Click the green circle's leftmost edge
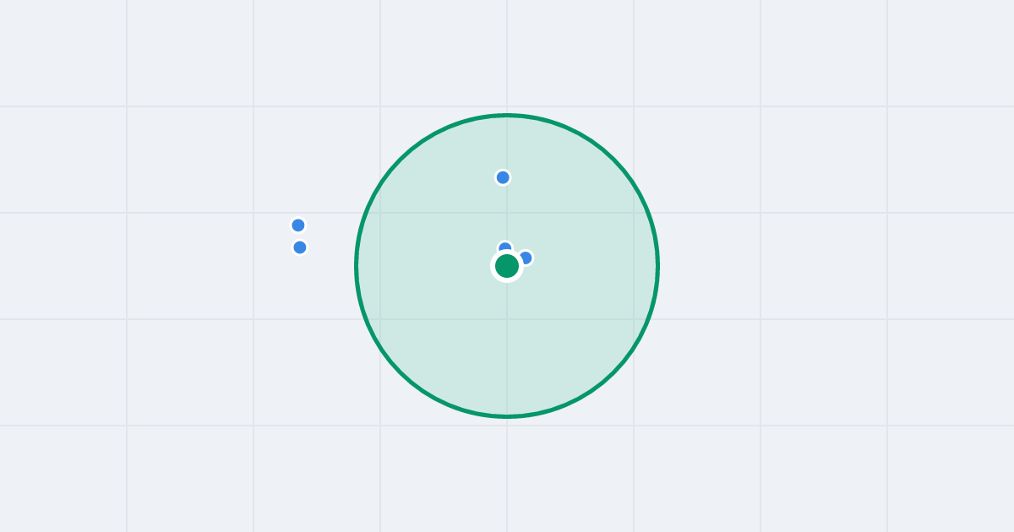This screenshot has height=532, width=1014. point(356,266)
